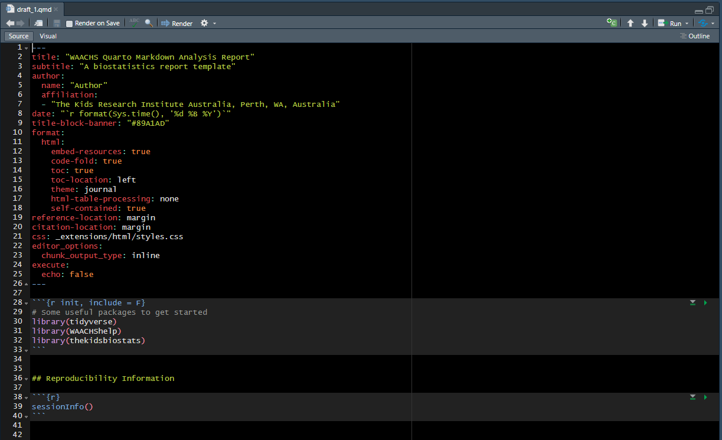Run spell check on document
Screen dimensions: 722x440
tap(135, 23)
